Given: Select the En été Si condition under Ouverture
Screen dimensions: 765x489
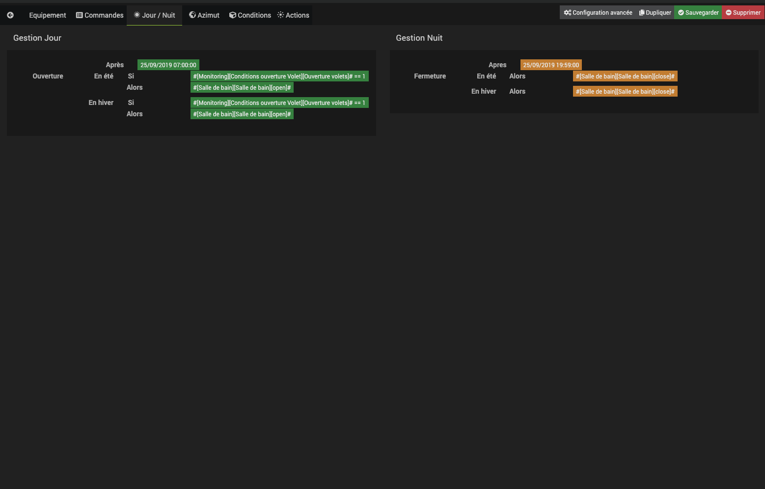Looking at the screenshot, I should click(279, 76).
